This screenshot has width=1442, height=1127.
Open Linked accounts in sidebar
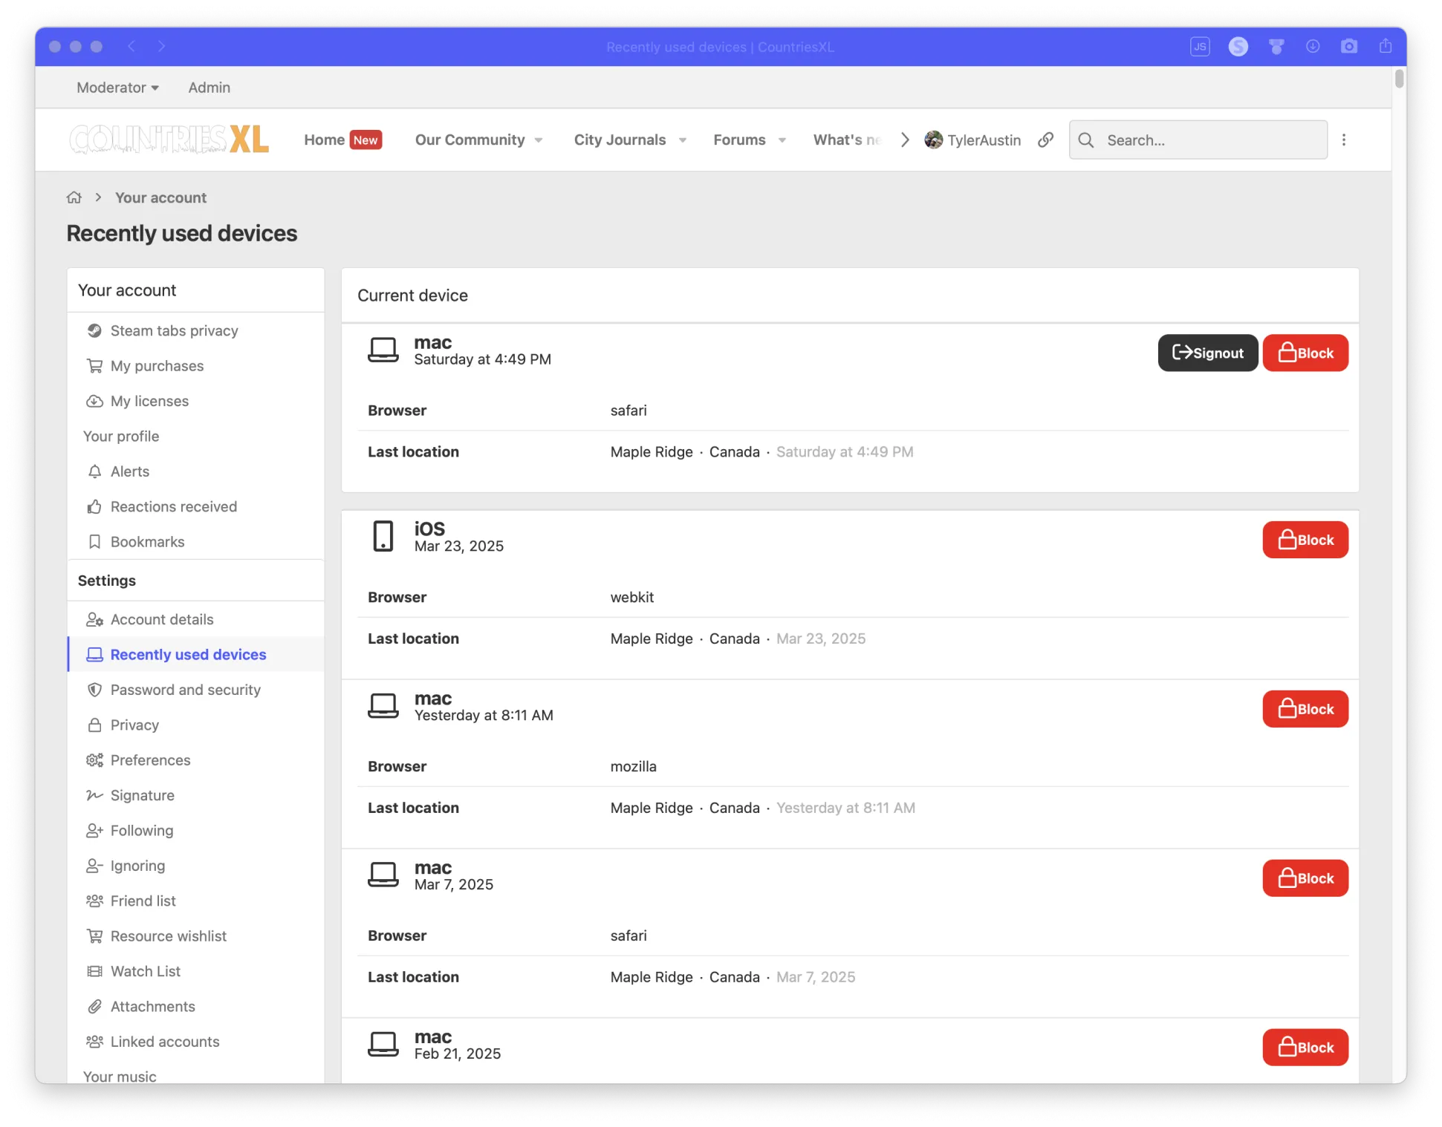(195, 1042)
